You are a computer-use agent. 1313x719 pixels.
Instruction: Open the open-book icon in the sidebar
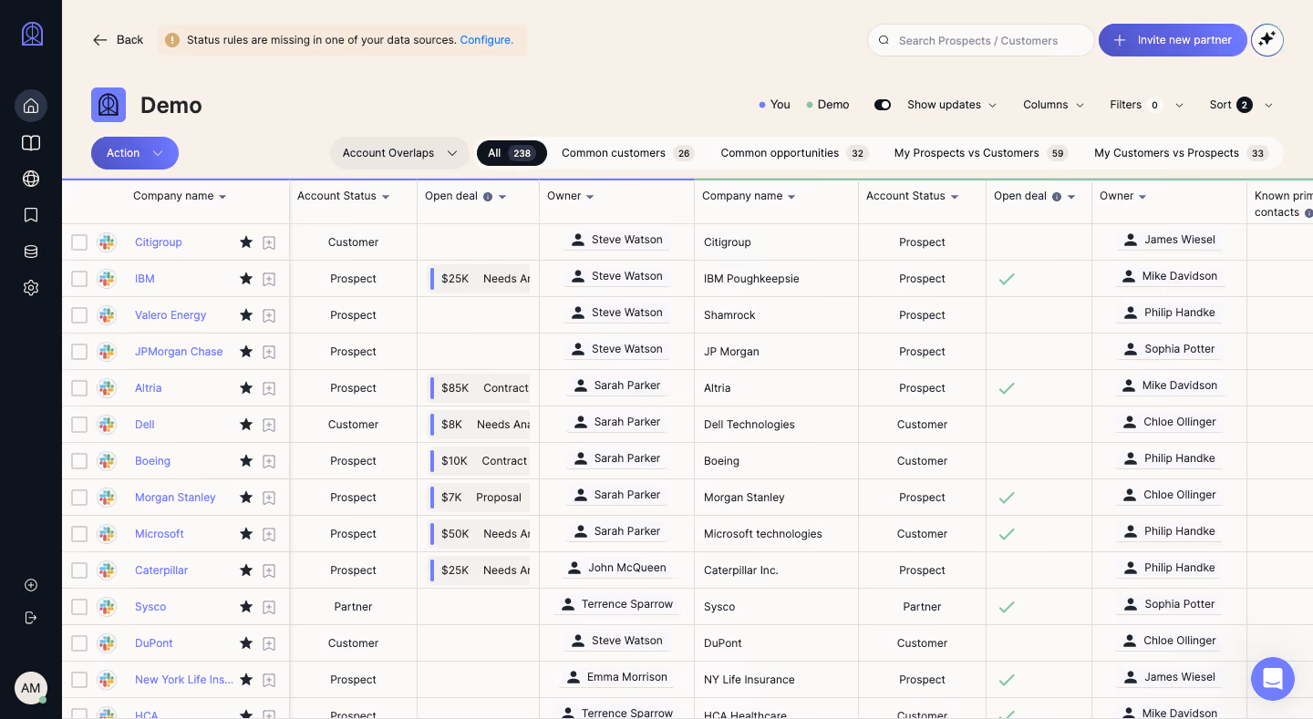click(31, 143)
